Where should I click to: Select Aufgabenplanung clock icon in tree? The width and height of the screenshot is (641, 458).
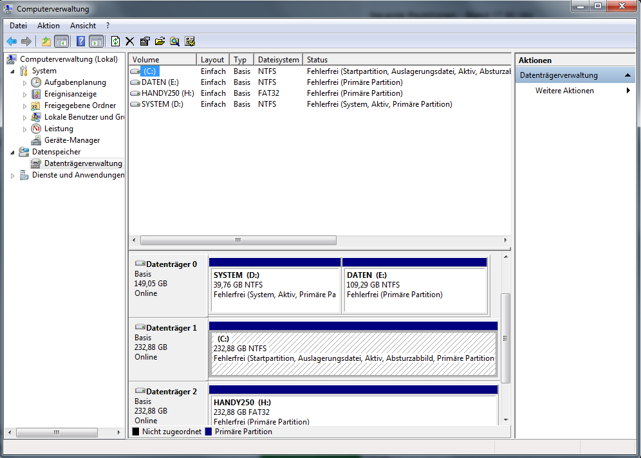(36, 82)
